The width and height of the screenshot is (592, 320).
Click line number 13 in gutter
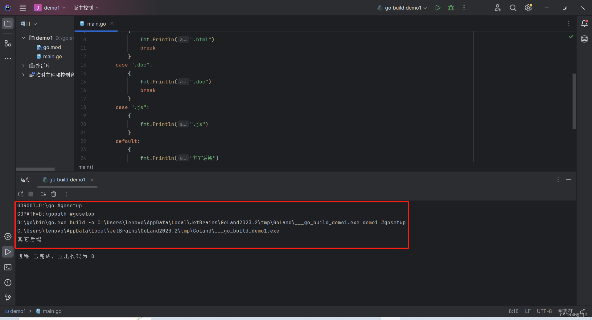coord(83,65)
